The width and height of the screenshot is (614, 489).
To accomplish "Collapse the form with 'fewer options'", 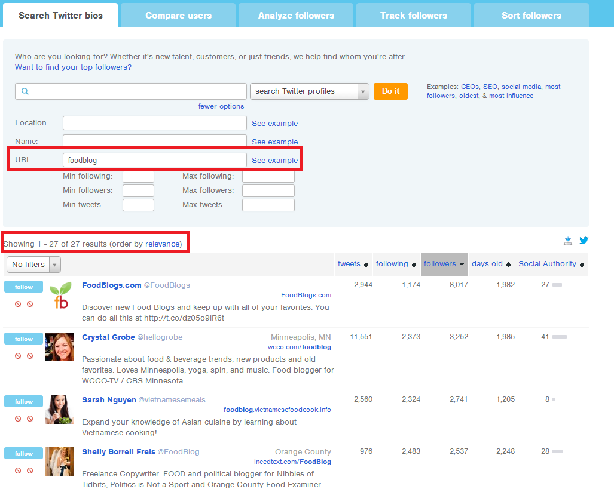I will (x=221, y=106).
